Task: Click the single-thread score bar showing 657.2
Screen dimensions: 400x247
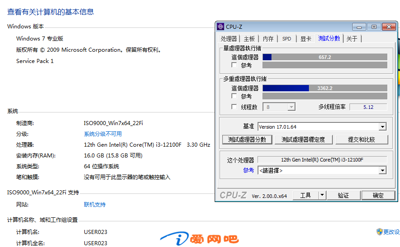Action: (325, 57)
